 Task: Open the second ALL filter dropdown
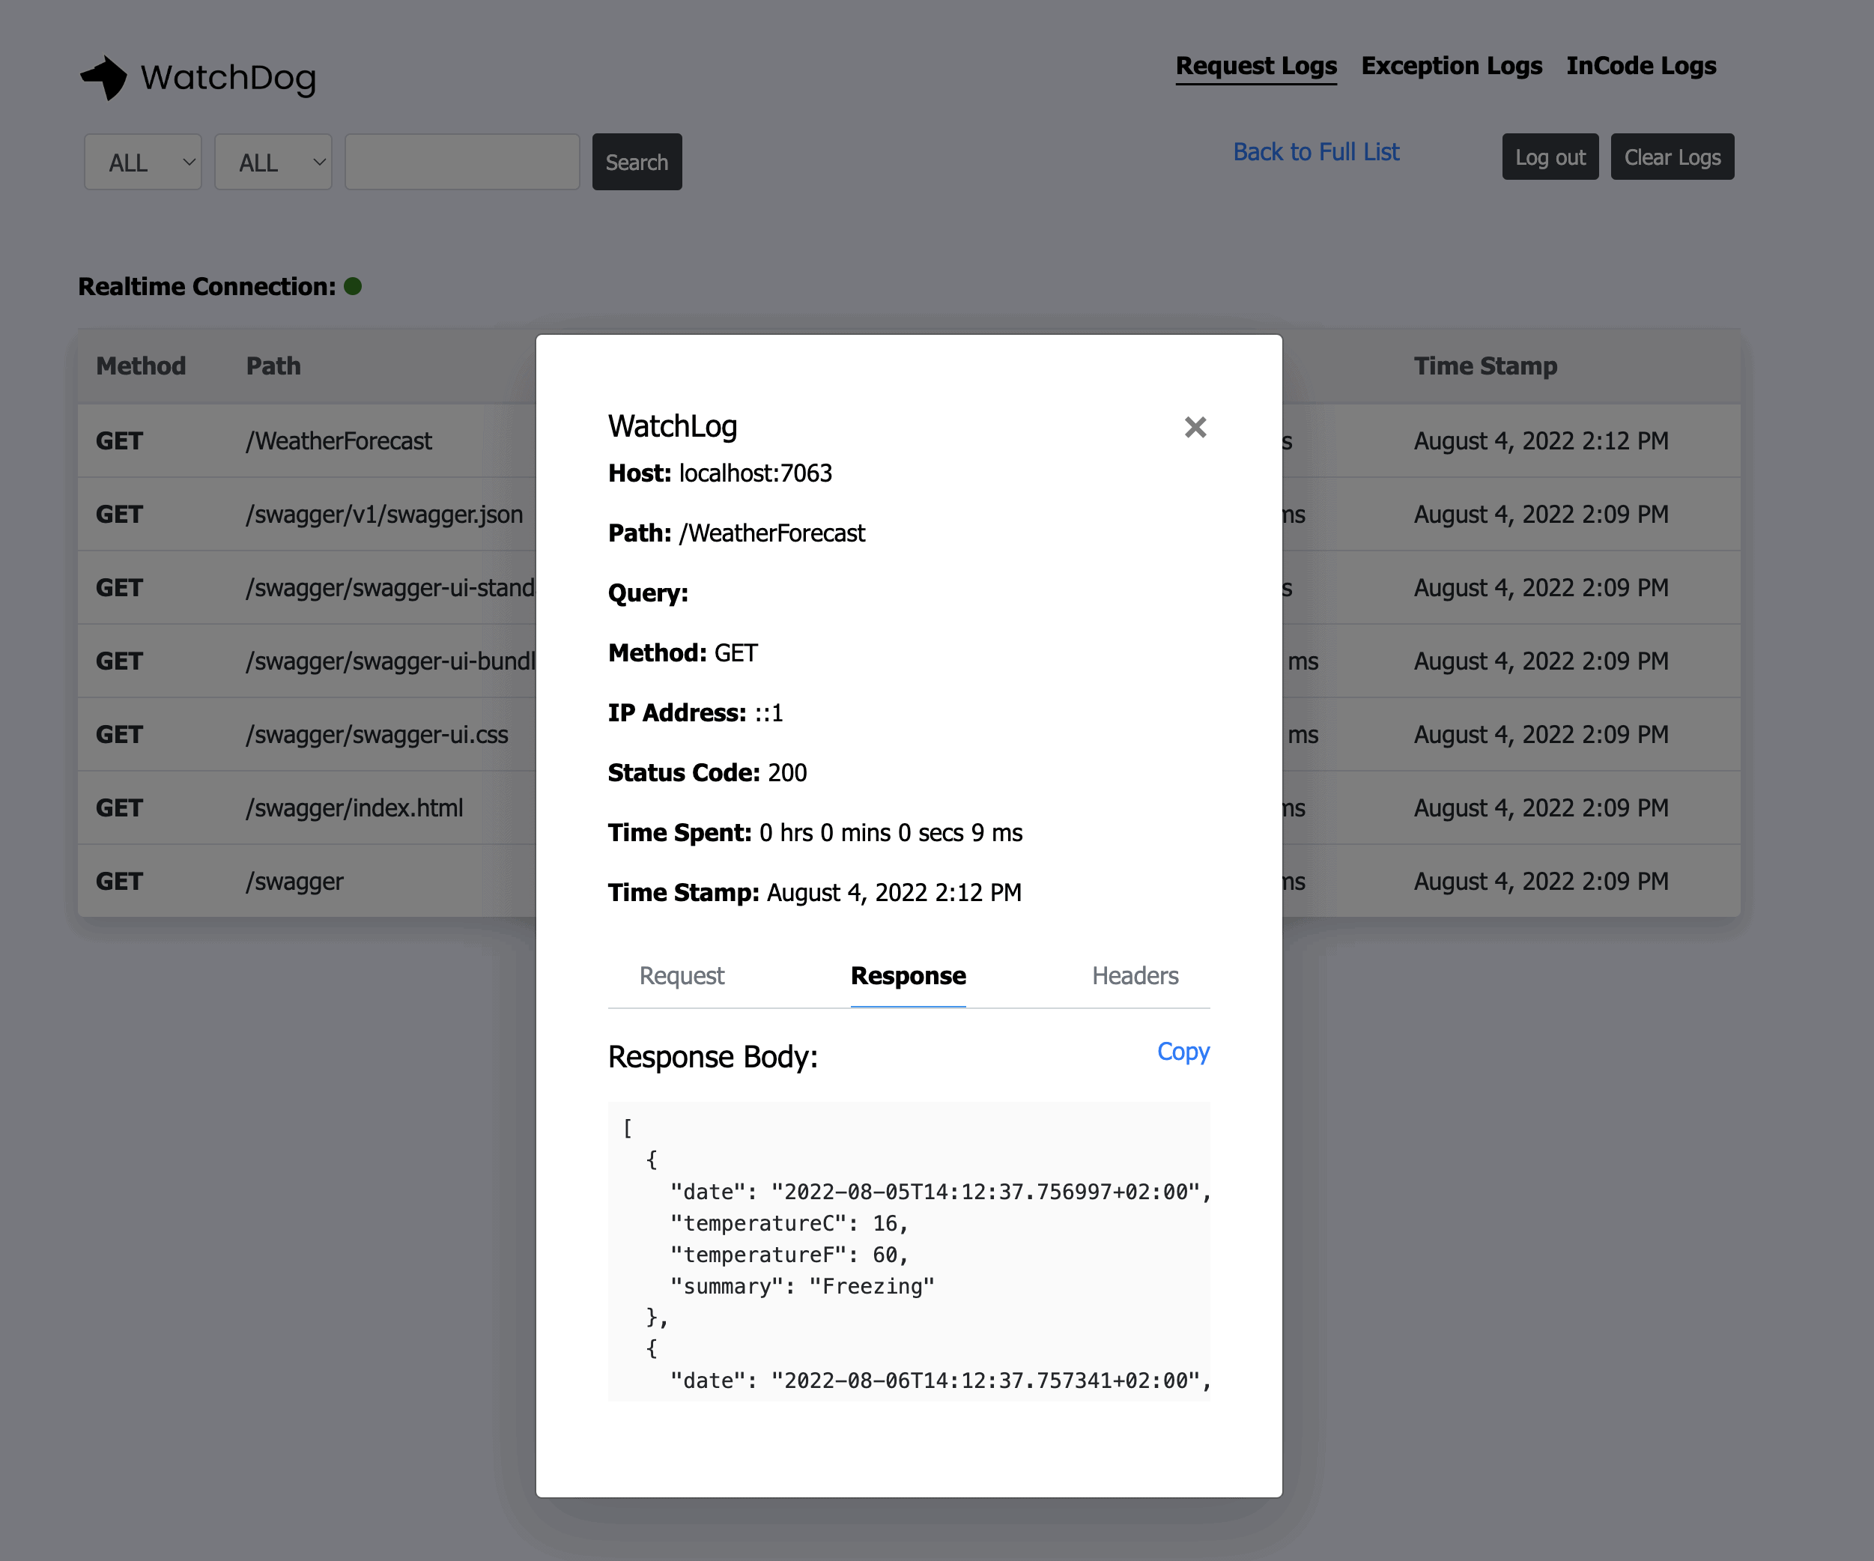coord(273,163)
